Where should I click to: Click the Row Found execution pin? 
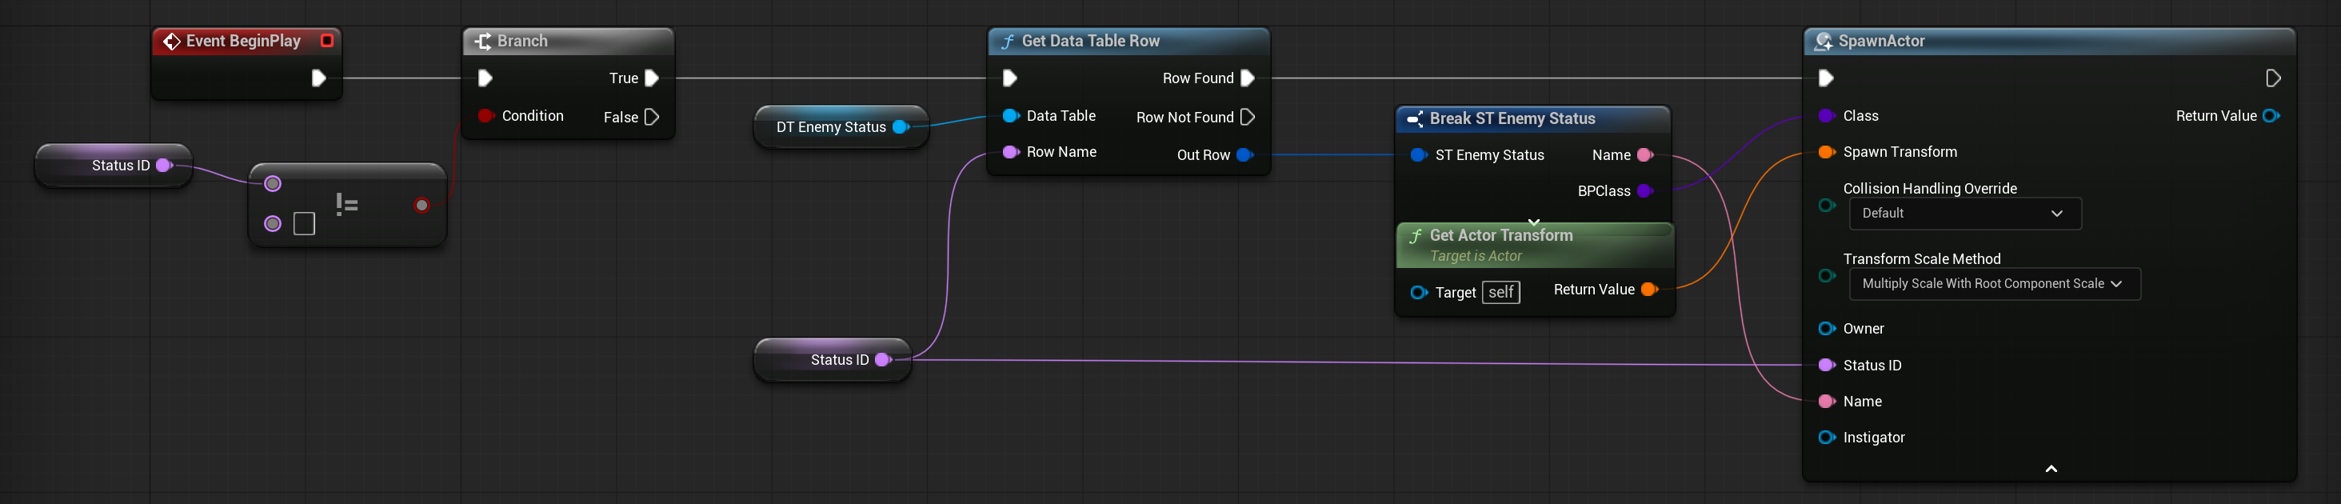pos(1248,78)
